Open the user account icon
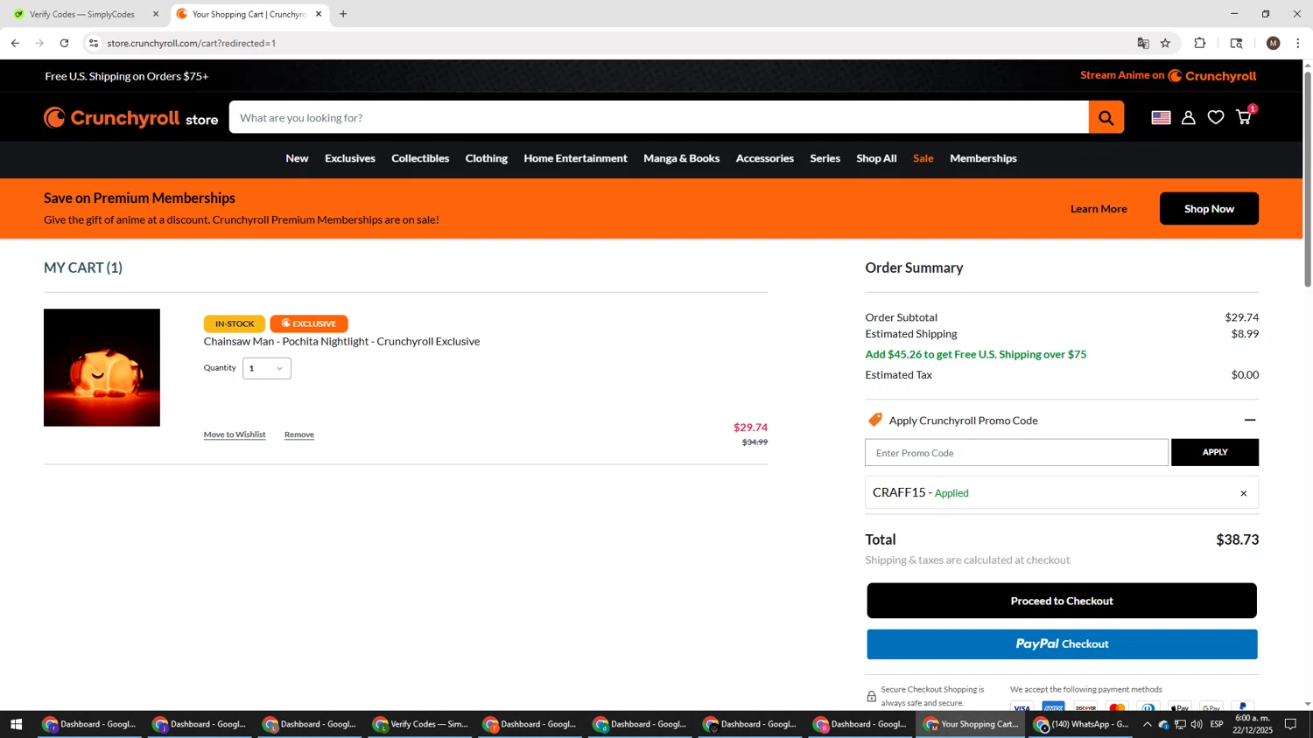Viewport: 1313px width, 738px height. point(1188,117)
